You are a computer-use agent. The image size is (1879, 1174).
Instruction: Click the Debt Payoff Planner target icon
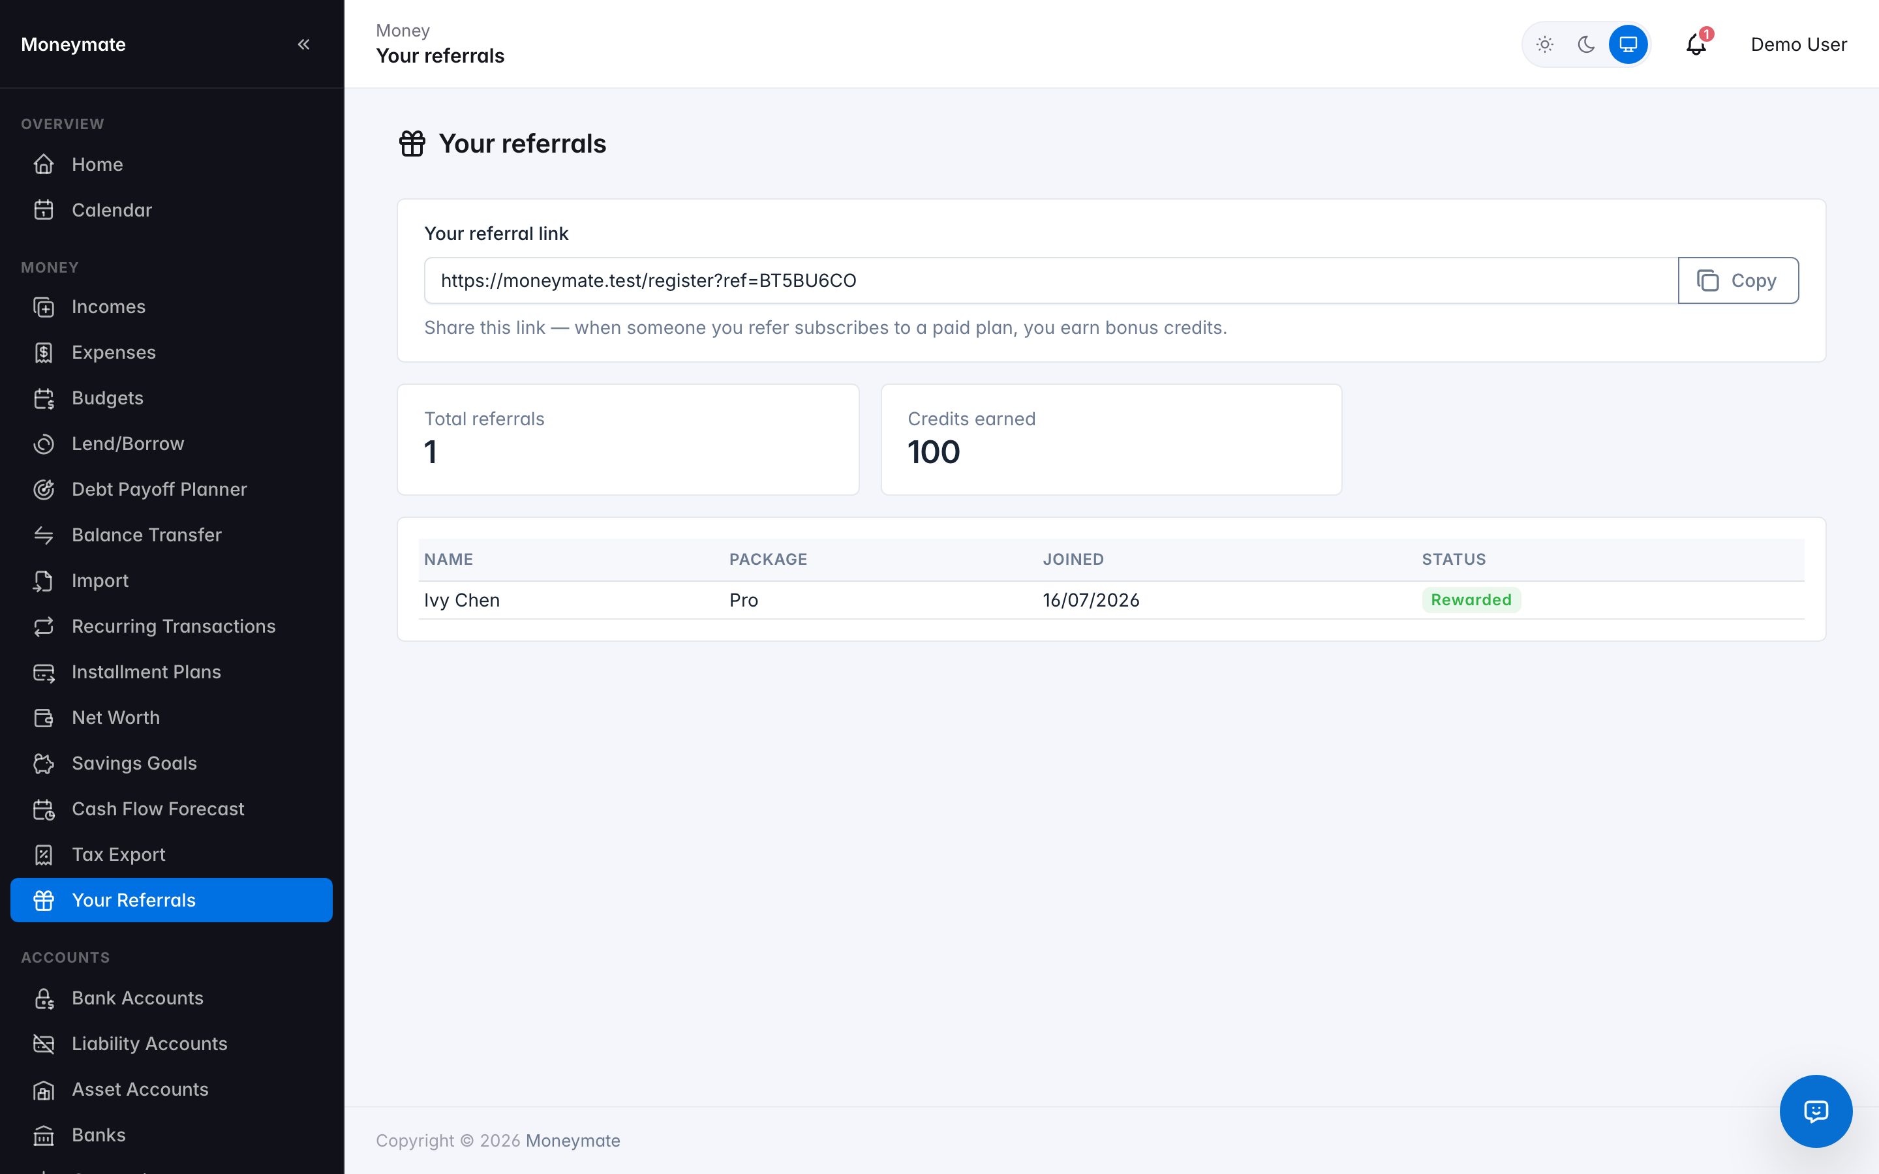(x=44, y=489)
